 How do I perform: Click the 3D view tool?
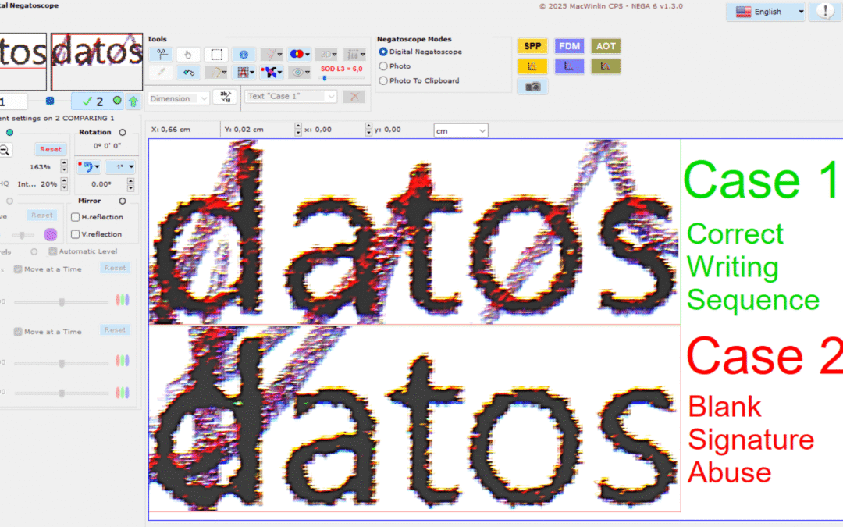tap(326, 55)
